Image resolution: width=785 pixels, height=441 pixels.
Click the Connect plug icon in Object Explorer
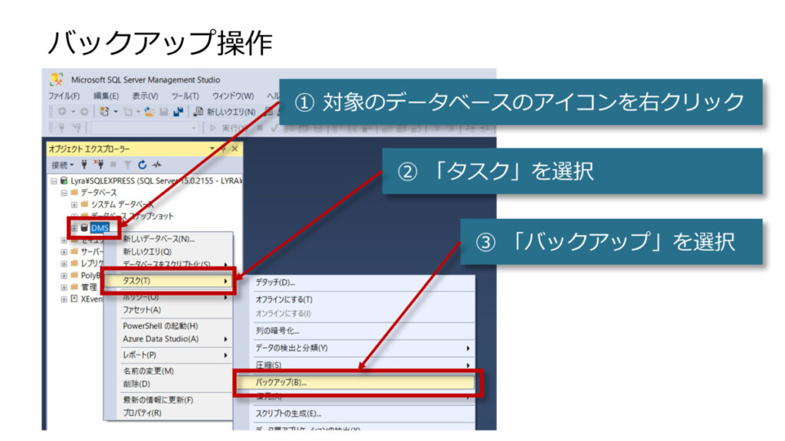pos(83,165)
